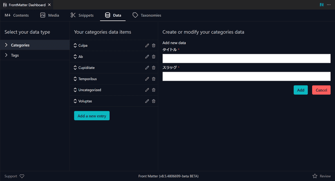Click the Add a new entry button
Viewport: 335px width, 181px height.
click(92, 116)
